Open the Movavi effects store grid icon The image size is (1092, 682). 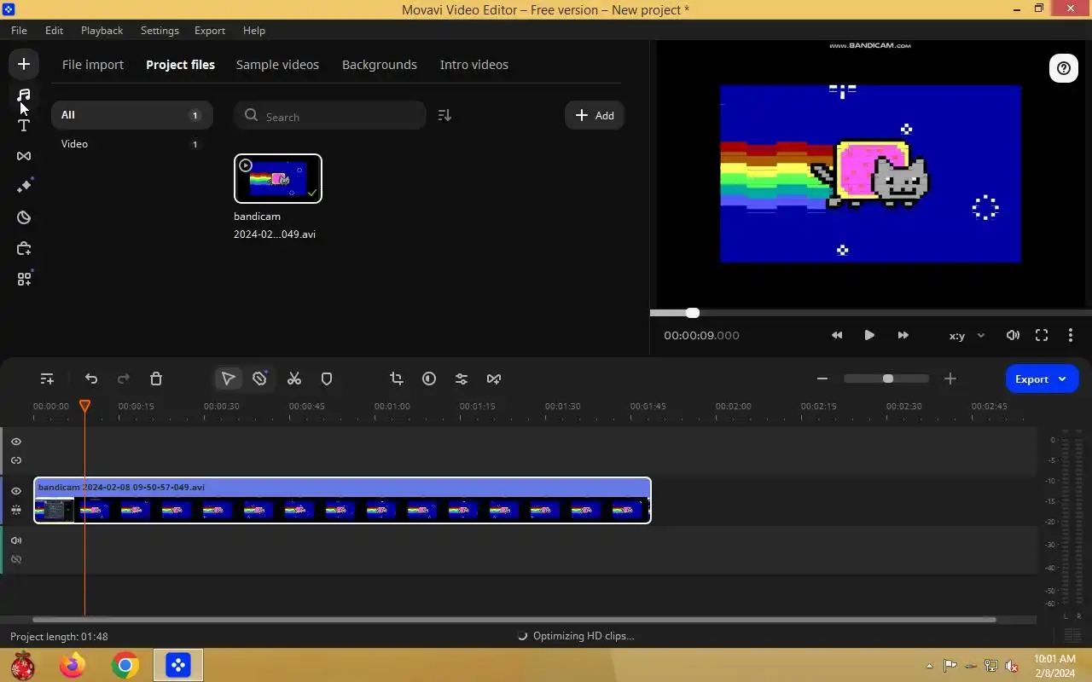(x=24, y=279)
